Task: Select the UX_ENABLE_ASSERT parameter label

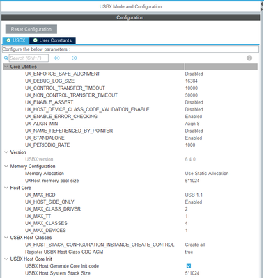Action: [x=49, y=102]
